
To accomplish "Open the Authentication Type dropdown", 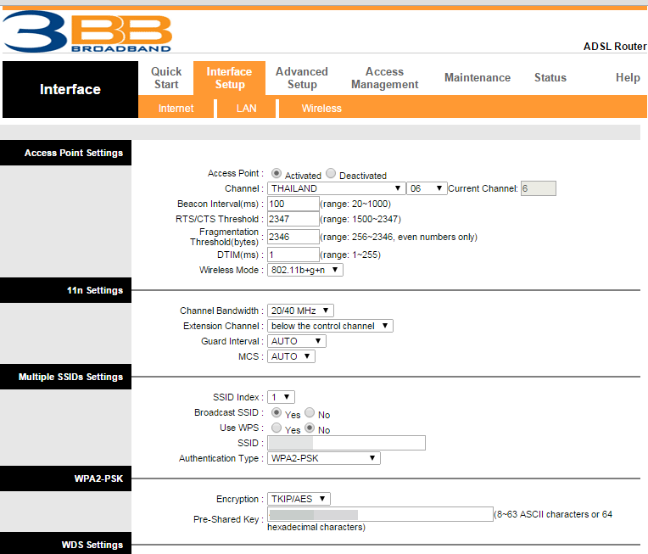I will (323, 458).
